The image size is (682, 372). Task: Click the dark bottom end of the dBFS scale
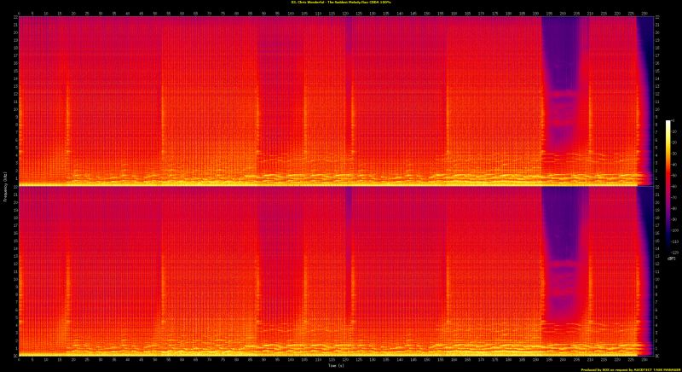(x=669, y=249)
